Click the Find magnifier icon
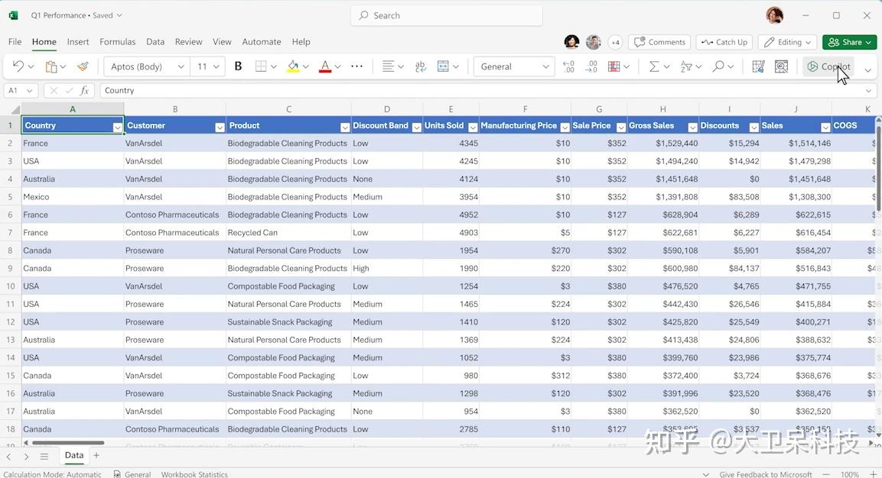The image size is (882, 478). pyautogui.click(x=718, y=66)
